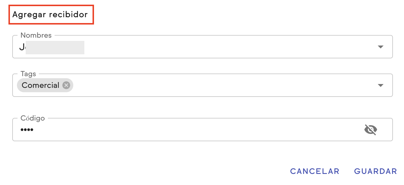Click the Tags field label
Image resolution: width=404 pixels, height=185 pixels.
pos(28,74)
